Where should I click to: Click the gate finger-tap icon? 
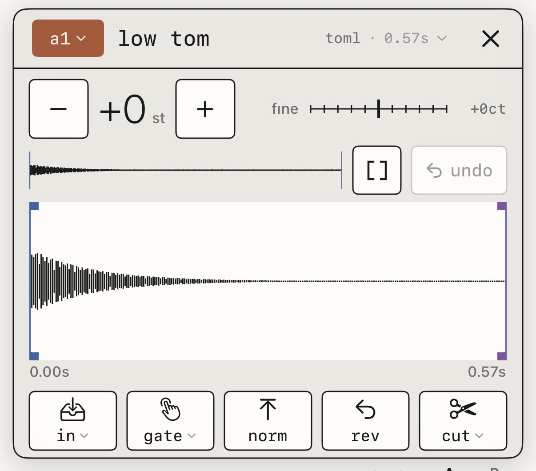(x=170, y=409)
